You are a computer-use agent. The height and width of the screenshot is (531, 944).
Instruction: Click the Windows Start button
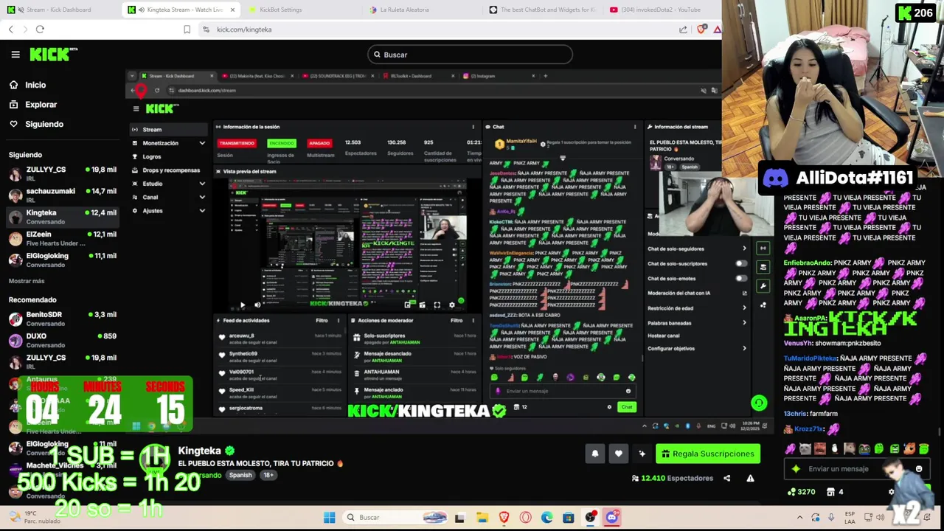[330, 517]
